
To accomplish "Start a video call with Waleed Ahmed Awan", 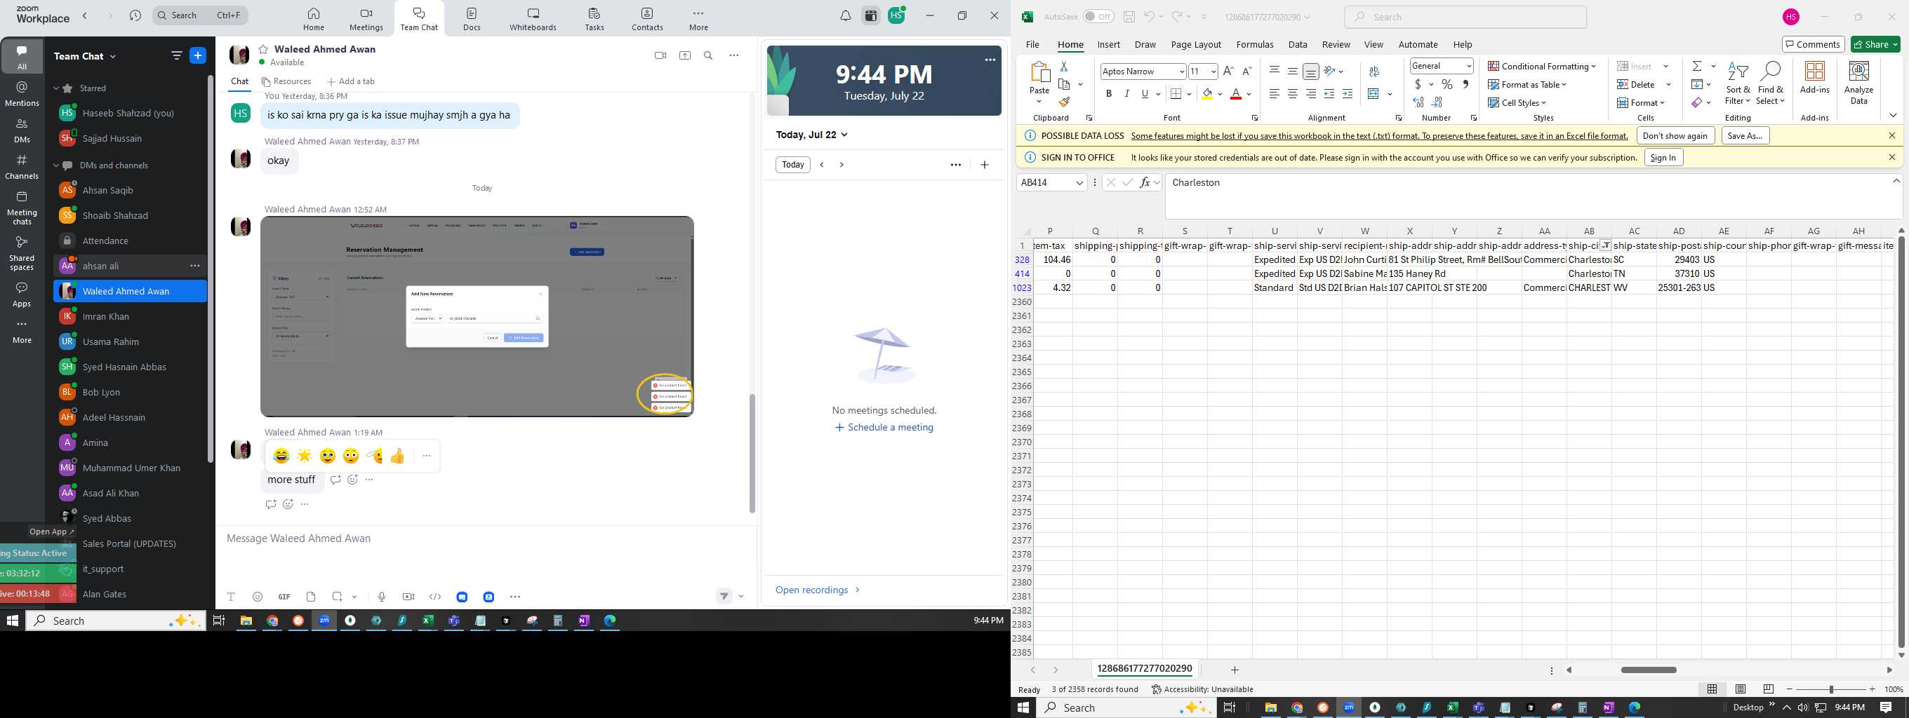I will point(660,55).
